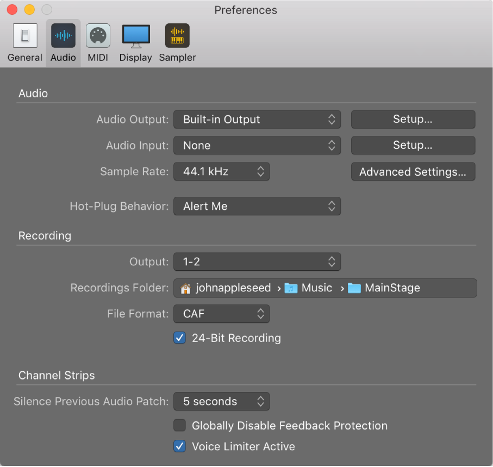
Task: Change the File Format CAF dropdown
Action: (221, 314)
